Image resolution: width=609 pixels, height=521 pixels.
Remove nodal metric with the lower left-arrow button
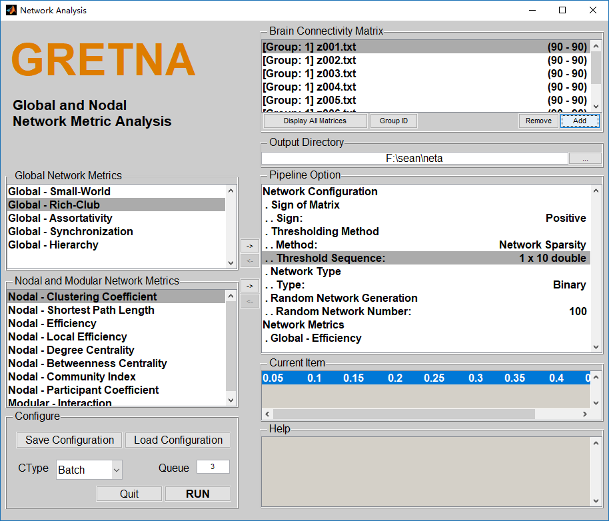coord(250,301)
